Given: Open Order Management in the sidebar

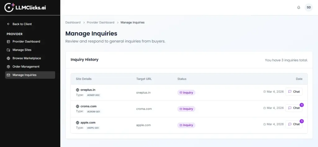Looking at the screenshot, I should pyautogui.click(x=26, y=67).
